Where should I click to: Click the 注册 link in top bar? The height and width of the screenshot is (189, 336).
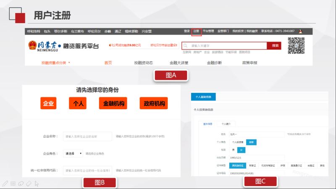[196, 31]
